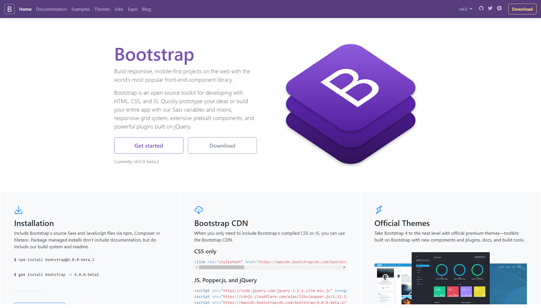541x308 pixels.
Task: Click the Get started button
Action: [148, 145]
